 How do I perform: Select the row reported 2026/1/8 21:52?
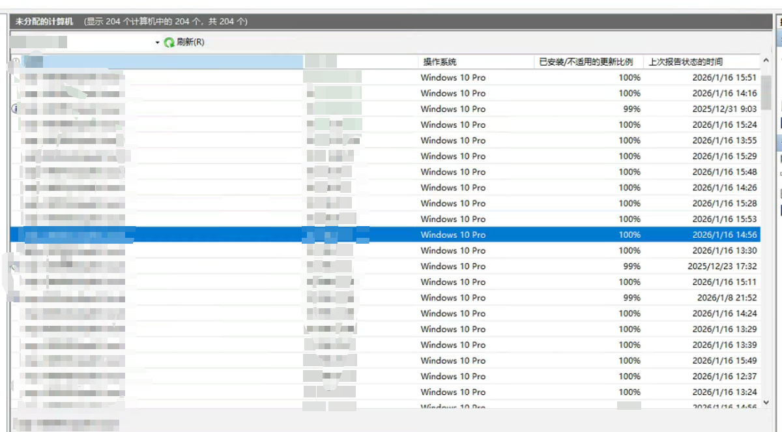727,297
